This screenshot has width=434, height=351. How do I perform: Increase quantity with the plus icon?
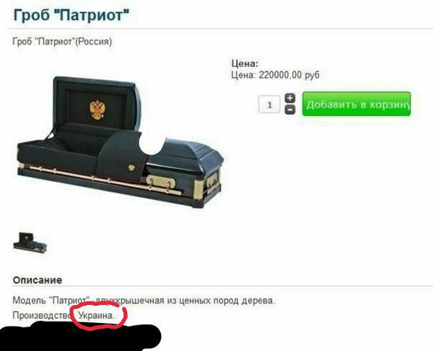click(290, 98)
